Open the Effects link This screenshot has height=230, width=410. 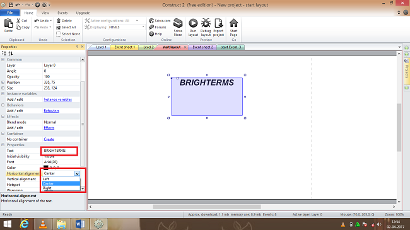tap(49, 128)
